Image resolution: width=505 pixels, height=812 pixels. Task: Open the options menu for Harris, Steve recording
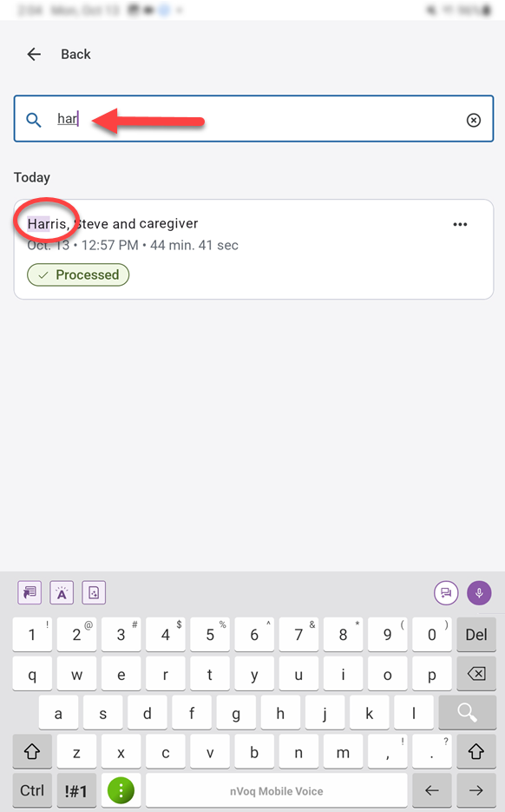point(460,224)
